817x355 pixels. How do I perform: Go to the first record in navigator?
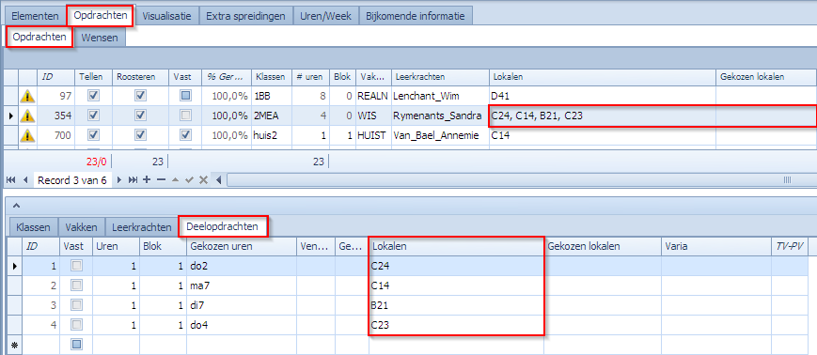click(x=10, y=180)
